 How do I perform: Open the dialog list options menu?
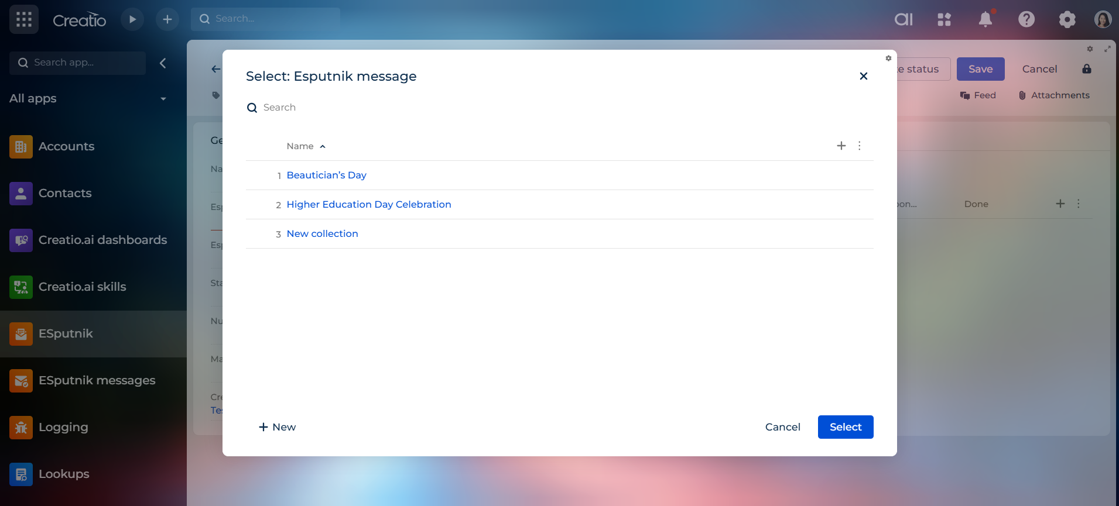point(860,146)
